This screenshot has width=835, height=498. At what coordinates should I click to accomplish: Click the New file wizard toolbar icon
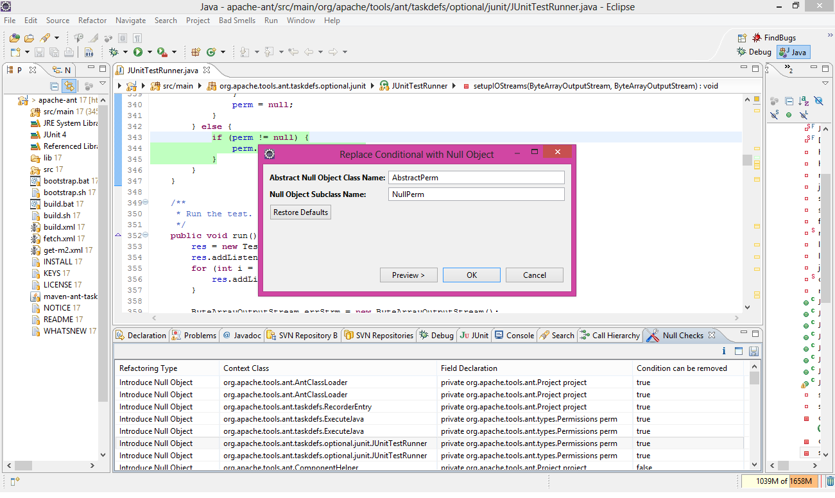point(15,52)
